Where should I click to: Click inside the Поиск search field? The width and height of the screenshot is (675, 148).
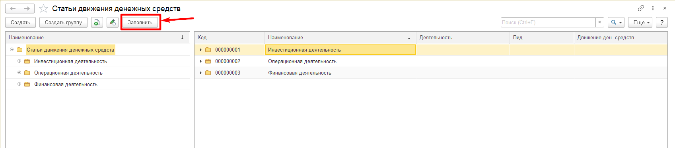coord(548,22)
